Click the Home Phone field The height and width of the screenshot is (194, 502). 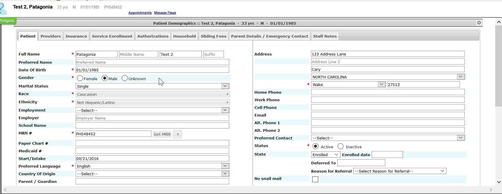(388, 92)
